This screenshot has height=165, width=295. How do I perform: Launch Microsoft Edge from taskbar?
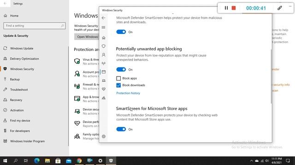37,161
